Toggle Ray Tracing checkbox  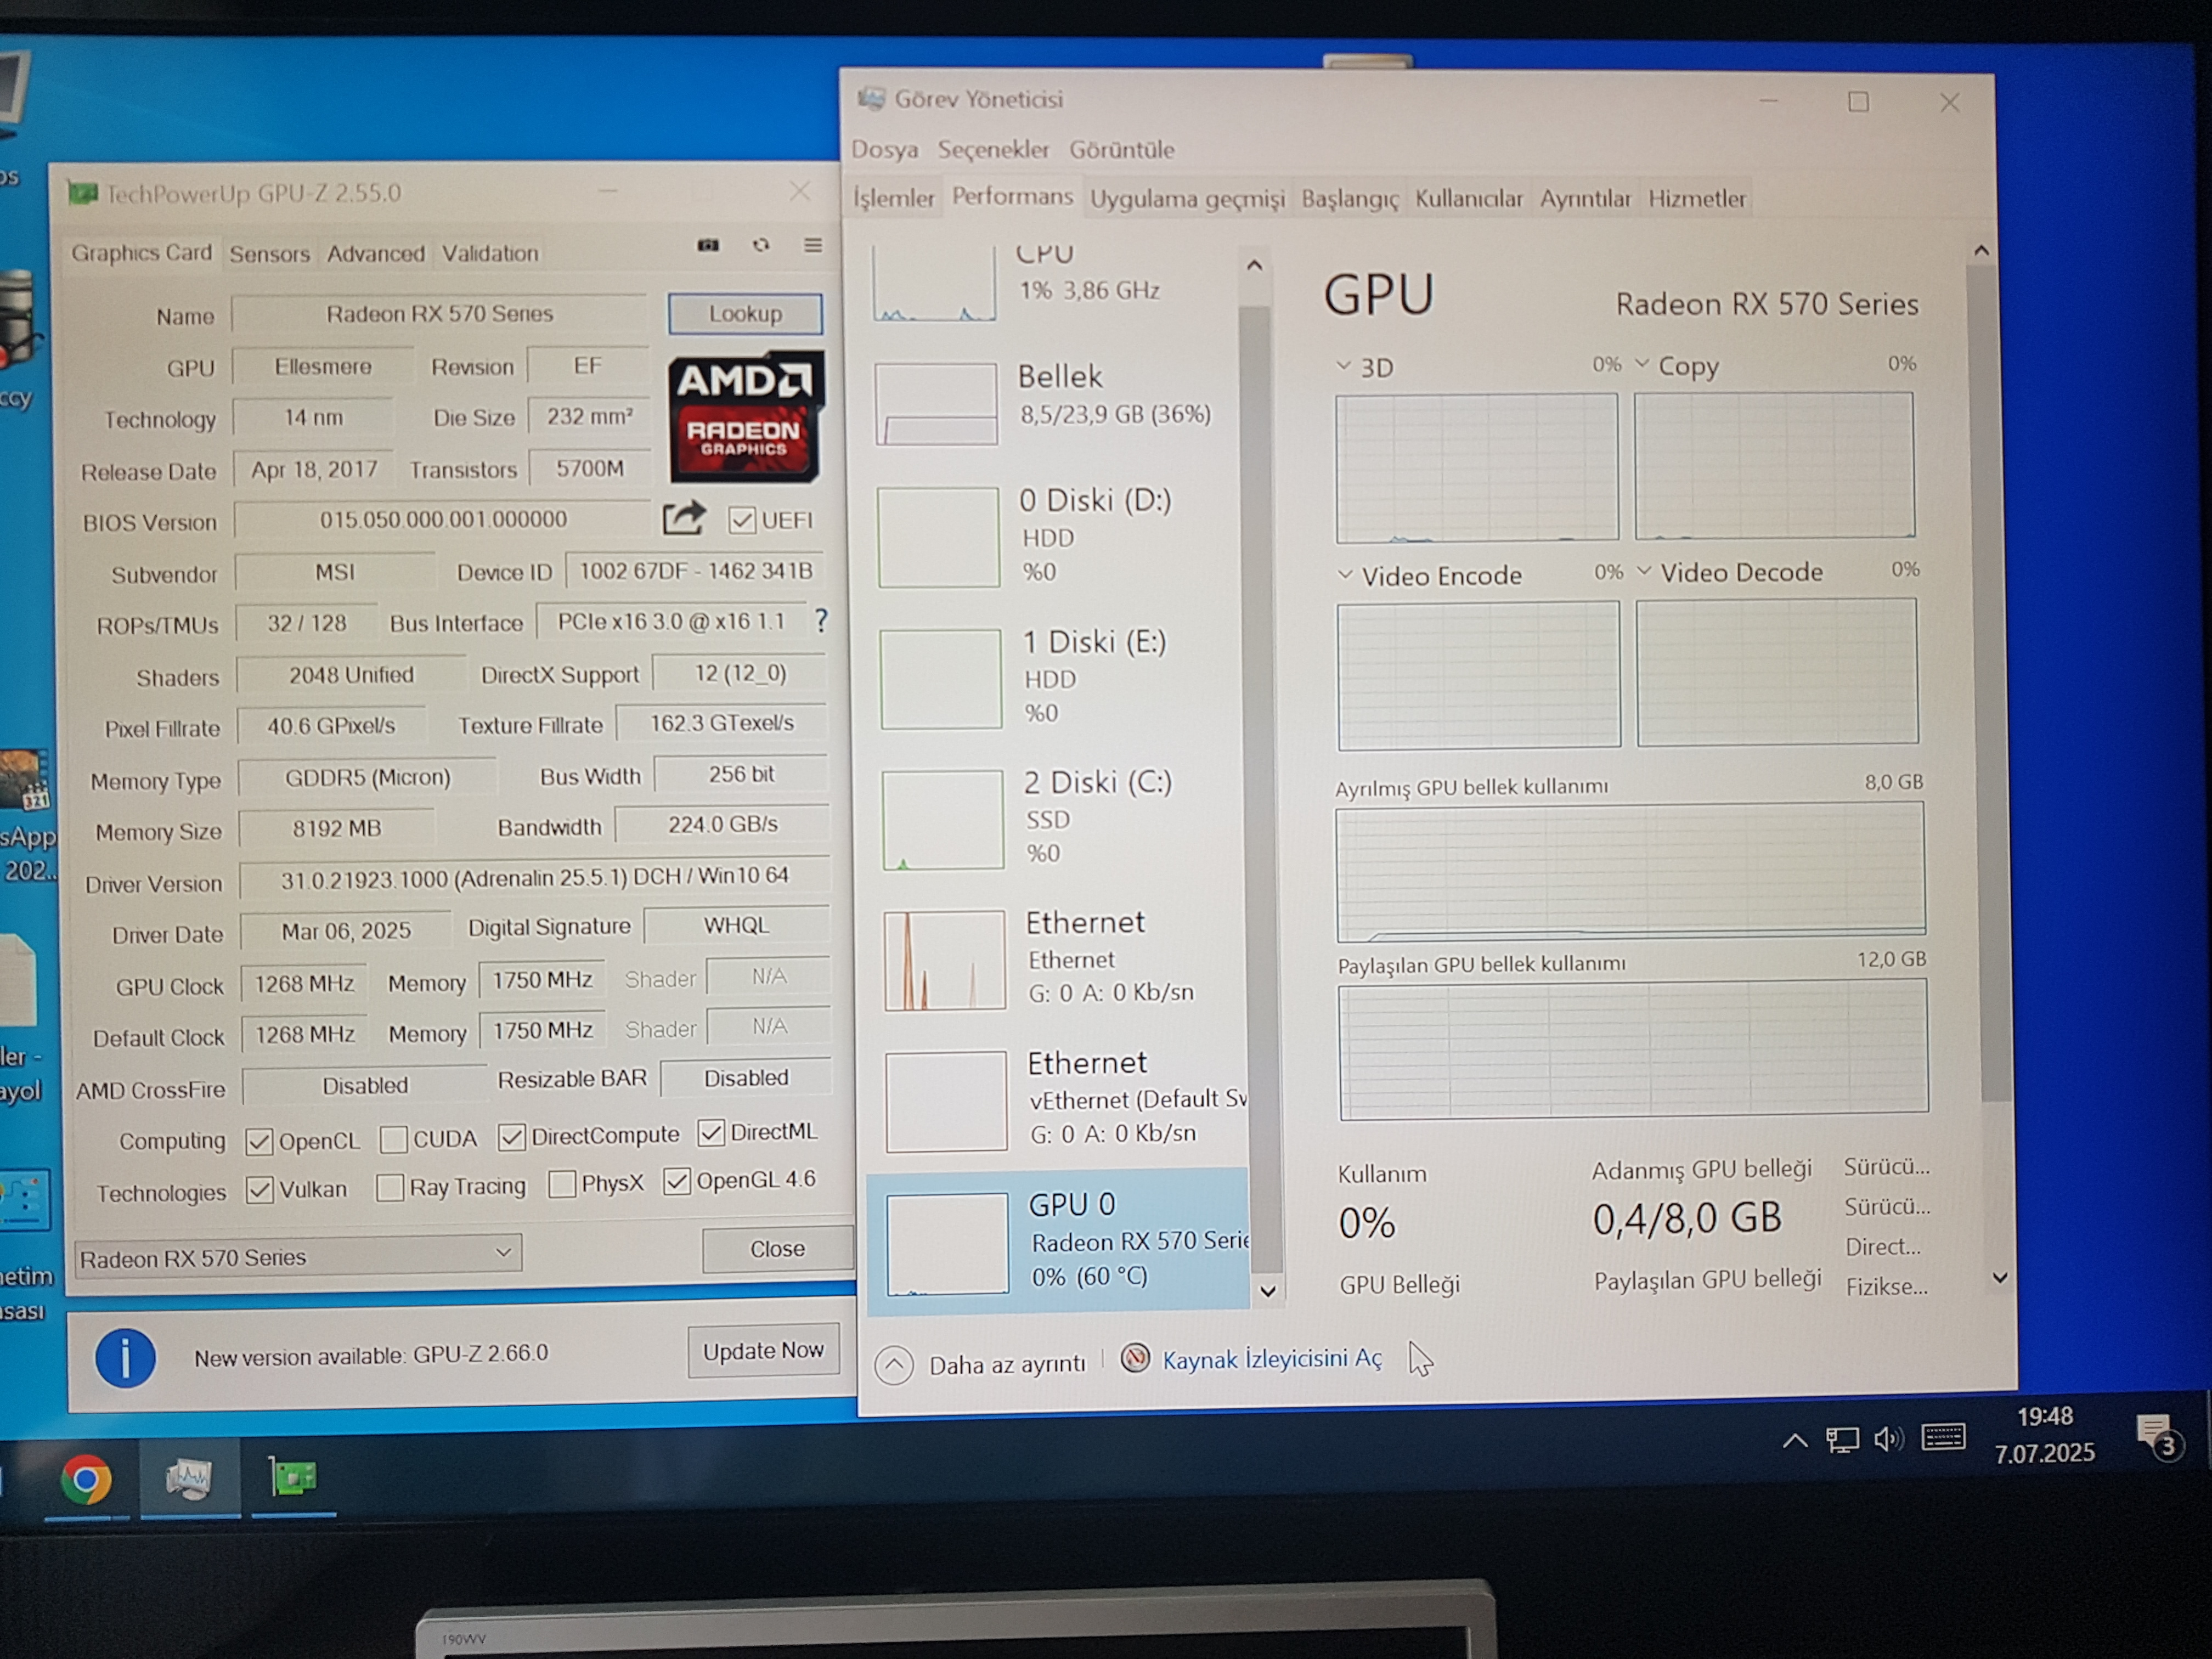[390, 1187]
